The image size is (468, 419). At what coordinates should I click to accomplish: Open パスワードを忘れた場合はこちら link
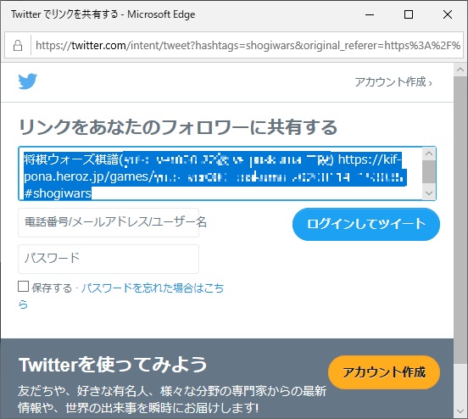pos(152,288)
